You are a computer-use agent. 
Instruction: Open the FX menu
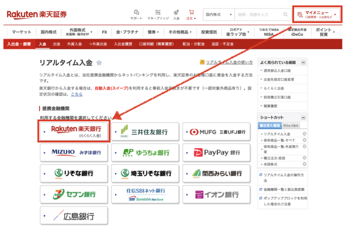[x=105, y=32]
